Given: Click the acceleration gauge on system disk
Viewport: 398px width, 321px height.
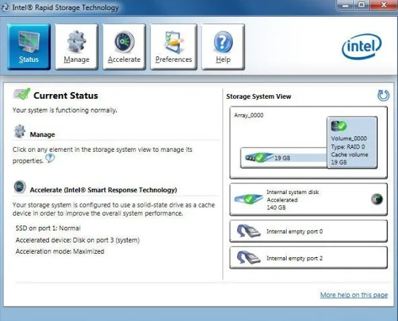Looking at the screenshot, I should (x=377, y=199).
